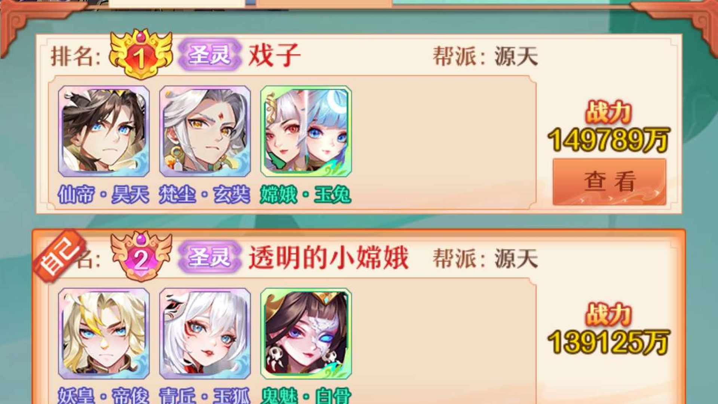Click the 圣灵 tag beside 透明的小嫦娥
Viewport: 718px width, 404px height.
pos(210,257)
